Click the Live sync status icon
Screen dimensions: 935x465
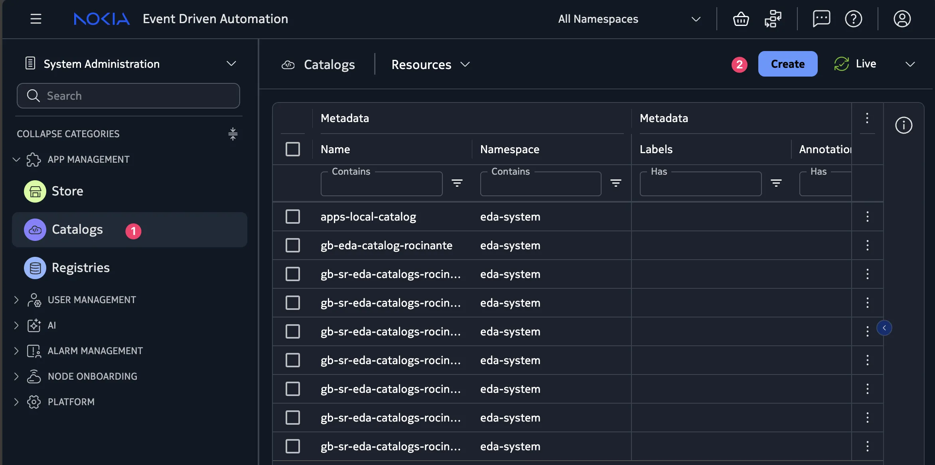(x=841, y=64)
